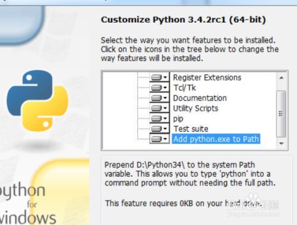Click the Python logo image
297x225 pixels.
click(x=37, y=101)
